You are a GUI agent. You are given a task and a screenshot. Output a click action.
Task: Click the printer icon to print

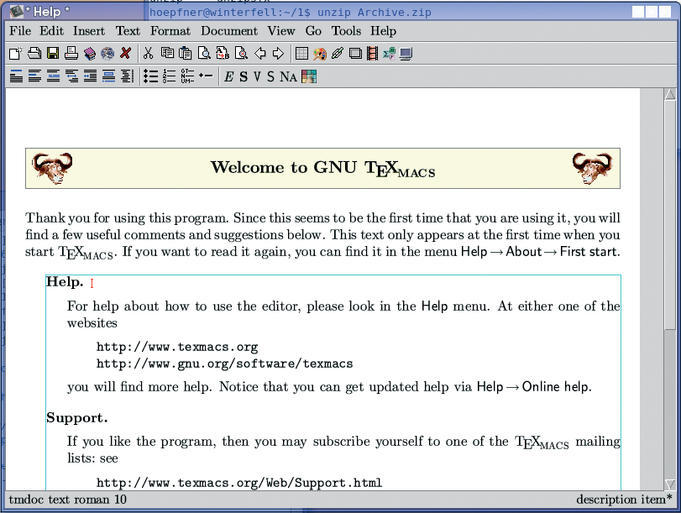[71, 54]
